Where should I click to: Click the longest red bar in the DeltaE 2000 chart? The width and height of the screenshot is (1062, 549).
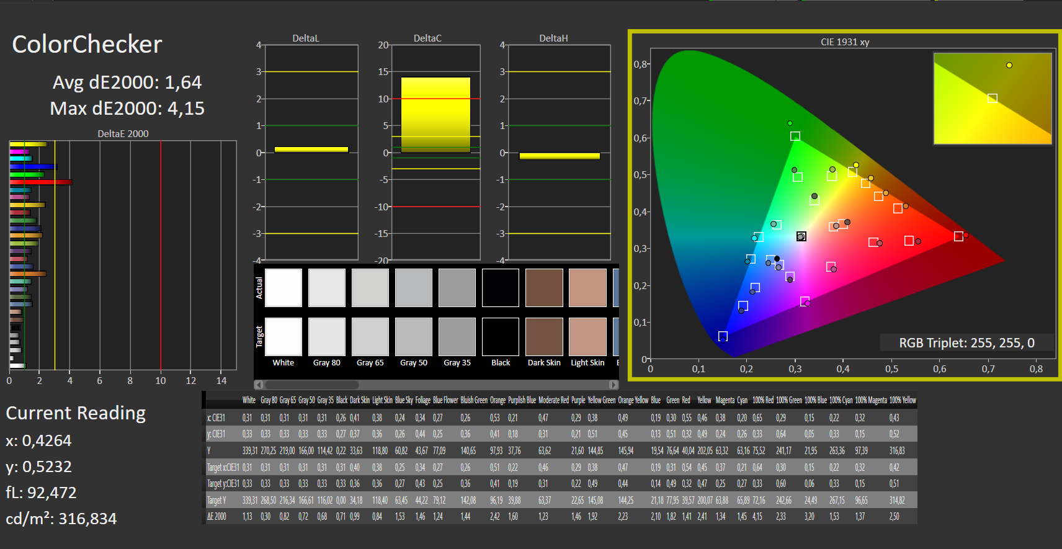tap(41, 182)
